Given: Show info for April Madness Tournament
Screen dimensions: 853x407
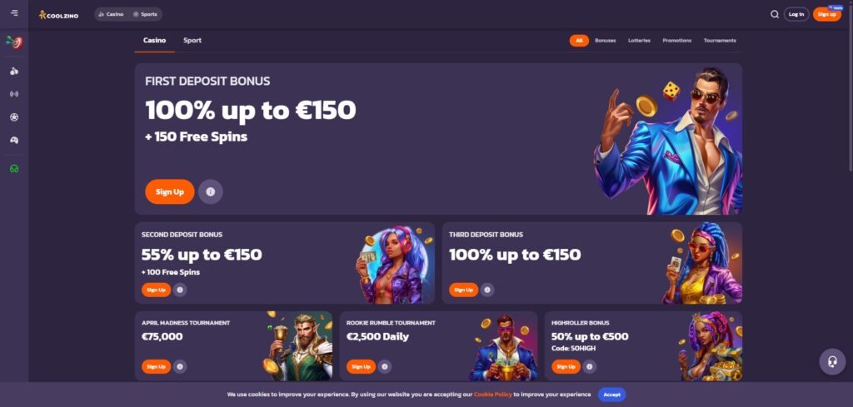Looking at the screenshot, I should click(x=180, y=367).
